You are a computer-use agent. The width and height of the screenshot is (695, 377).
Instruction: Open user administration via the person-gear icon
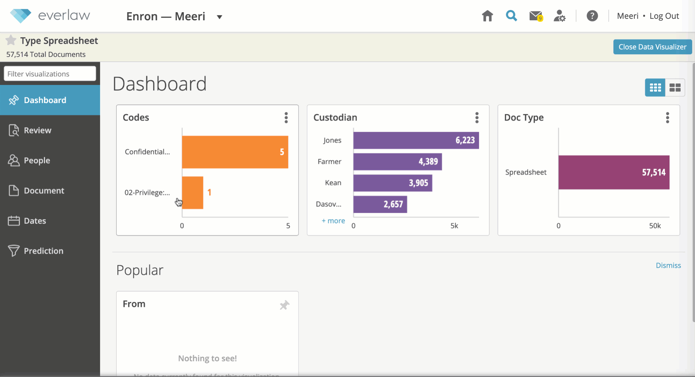click(x=560, y=16)
